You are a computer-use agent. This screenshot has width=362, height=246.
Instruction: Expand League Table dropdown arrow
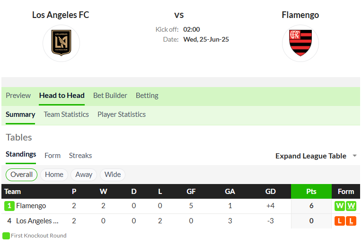click(x=355, y=156)
